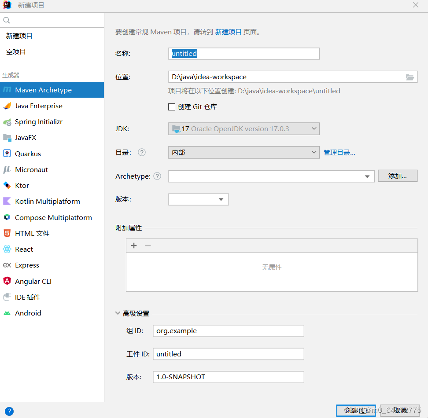This screenshot has height=418, width=428.
Task: Click the artifact ID field
Action: pos(229,354)
